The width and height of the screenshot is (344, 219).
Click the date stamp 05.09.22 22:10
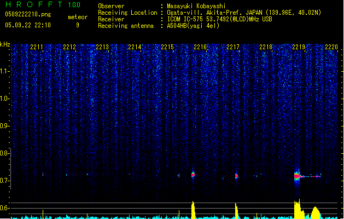[x=28, y=25]
